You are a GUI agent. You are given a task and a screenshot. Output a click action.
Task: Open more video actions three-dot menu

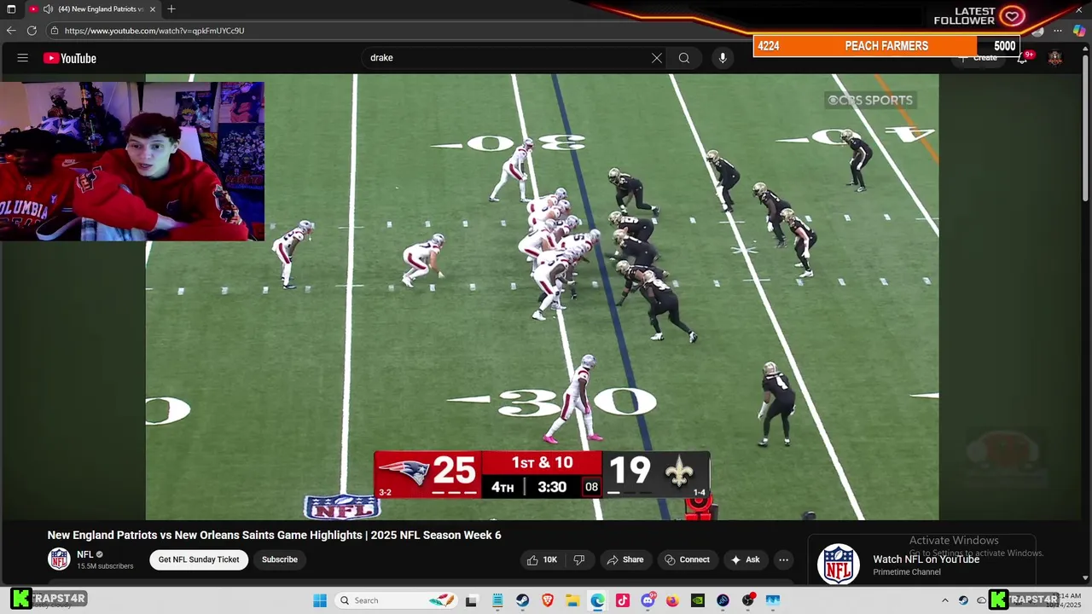[x=783, y=559]
